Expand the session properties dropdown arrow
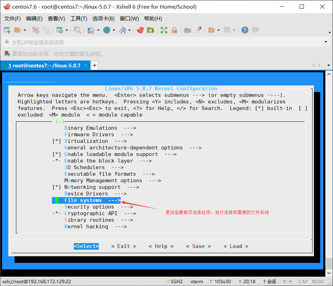Viewport: 333px width, 286px height. (x=67, y=30)
